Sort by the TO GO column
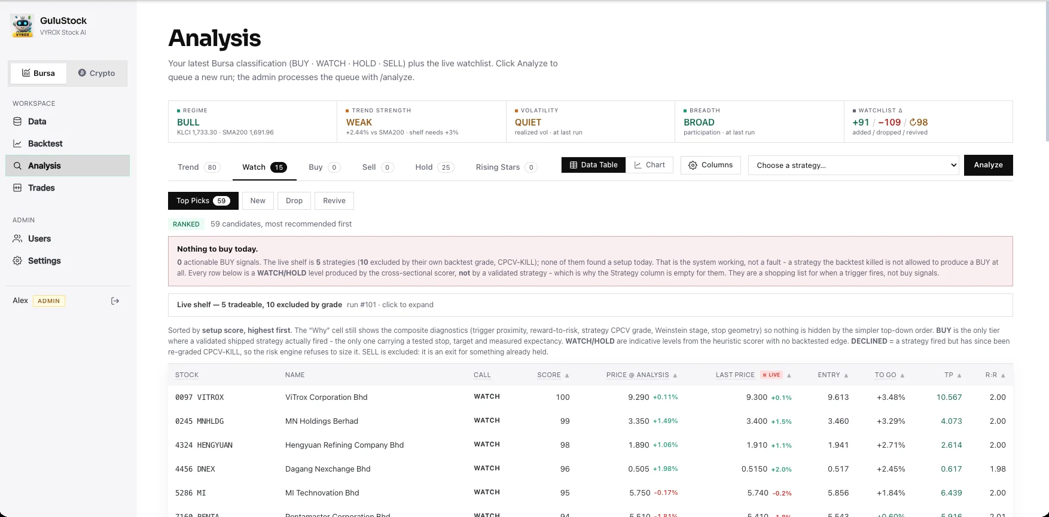 [x=889, y=375]
